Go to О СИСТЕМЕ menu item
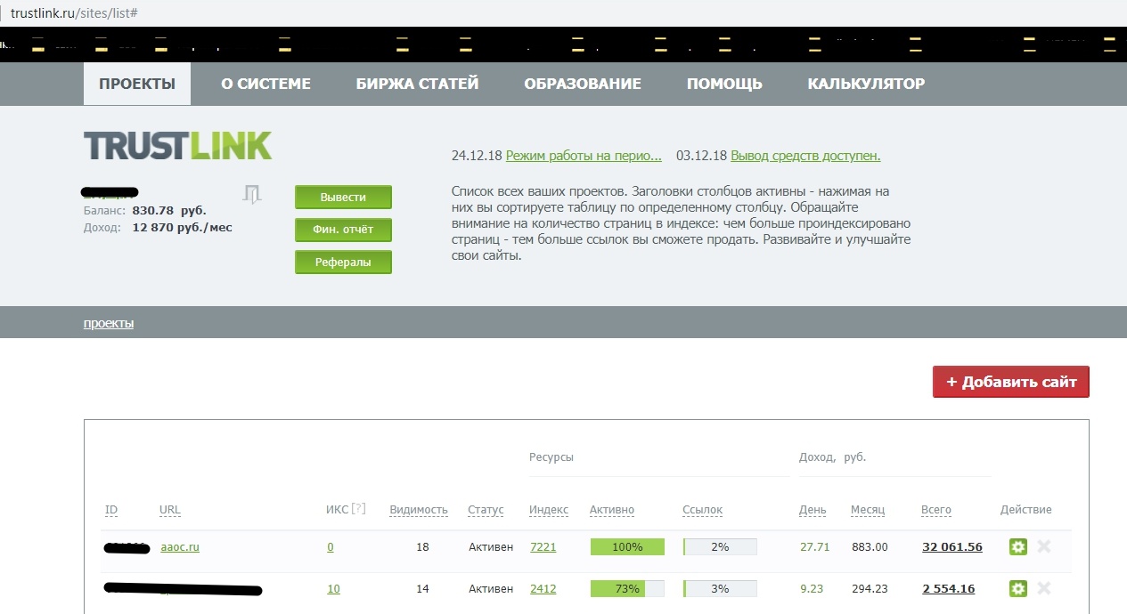Image resolution: width=1127 pixels, height=614 pixels. (x=265, y=84)
